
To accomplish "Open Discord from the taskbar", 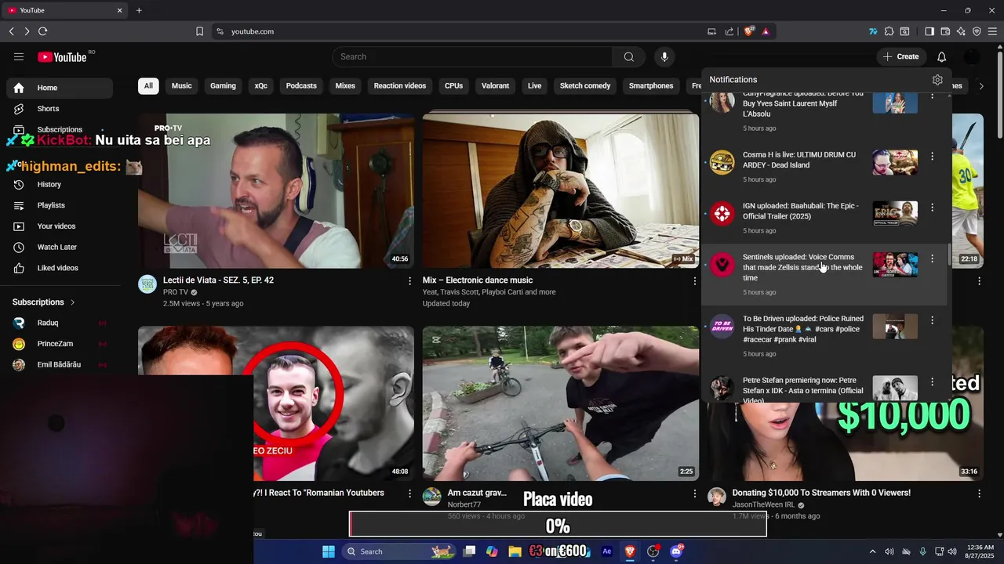I will [x=676, y=551].
